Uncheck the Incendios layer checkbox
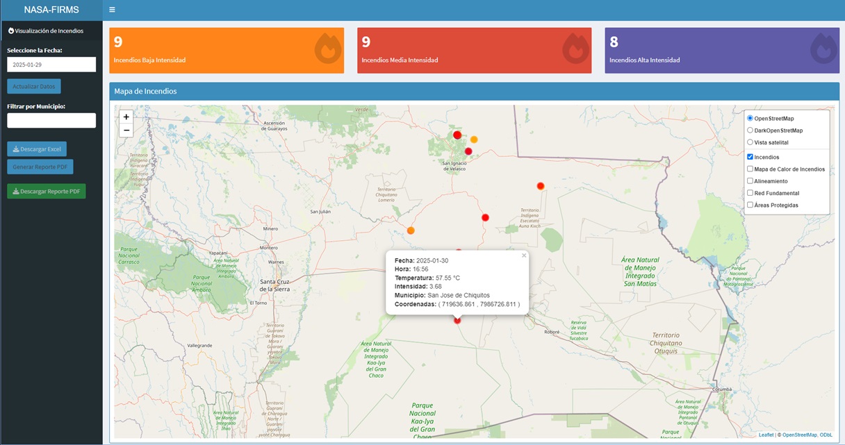 point(750,157)
